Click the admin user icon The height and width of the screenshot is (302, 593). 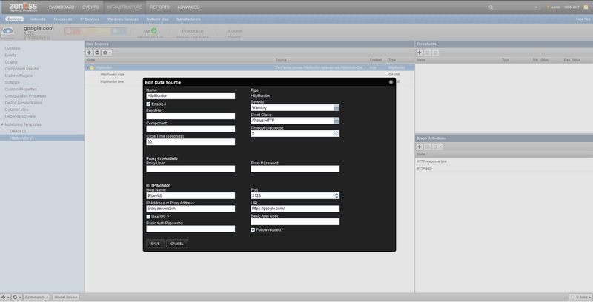coord(548,7)
